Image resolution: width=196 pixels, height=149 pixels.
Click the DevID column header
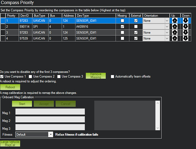tap(25, 15)
